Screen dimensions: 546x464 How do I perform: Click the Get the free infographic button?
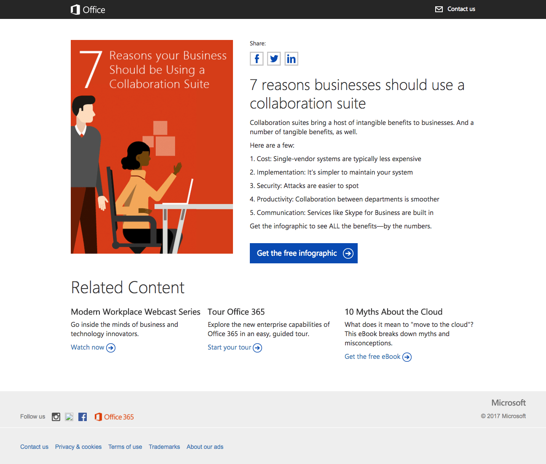pyautogui.click(x=303, y=253)
